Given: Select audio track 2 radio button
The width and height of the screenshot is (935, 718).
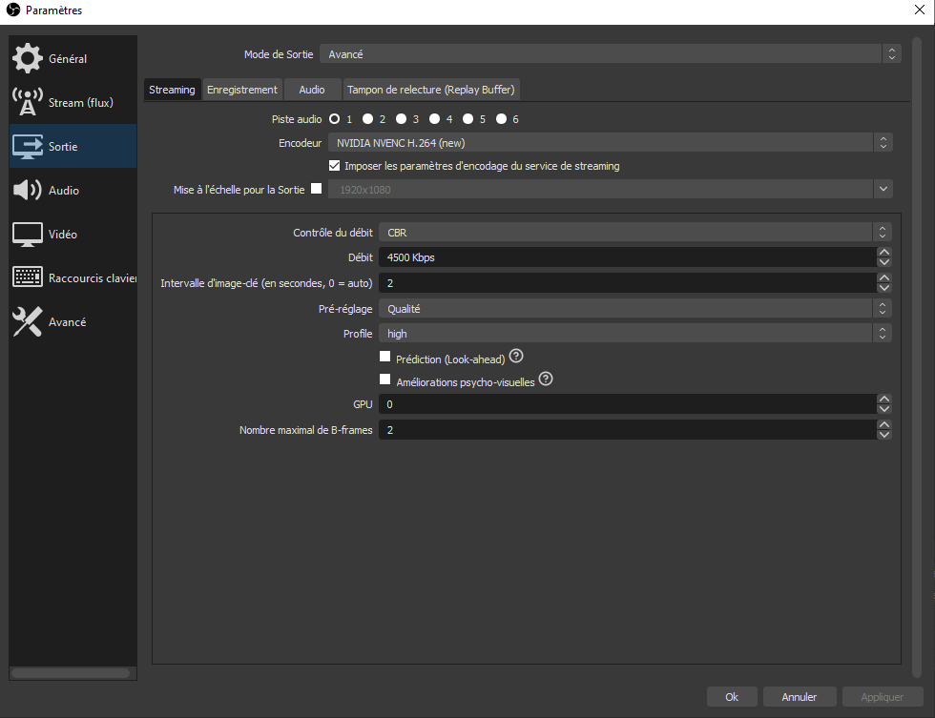Looking at the screenshot, I should point(368,119).
